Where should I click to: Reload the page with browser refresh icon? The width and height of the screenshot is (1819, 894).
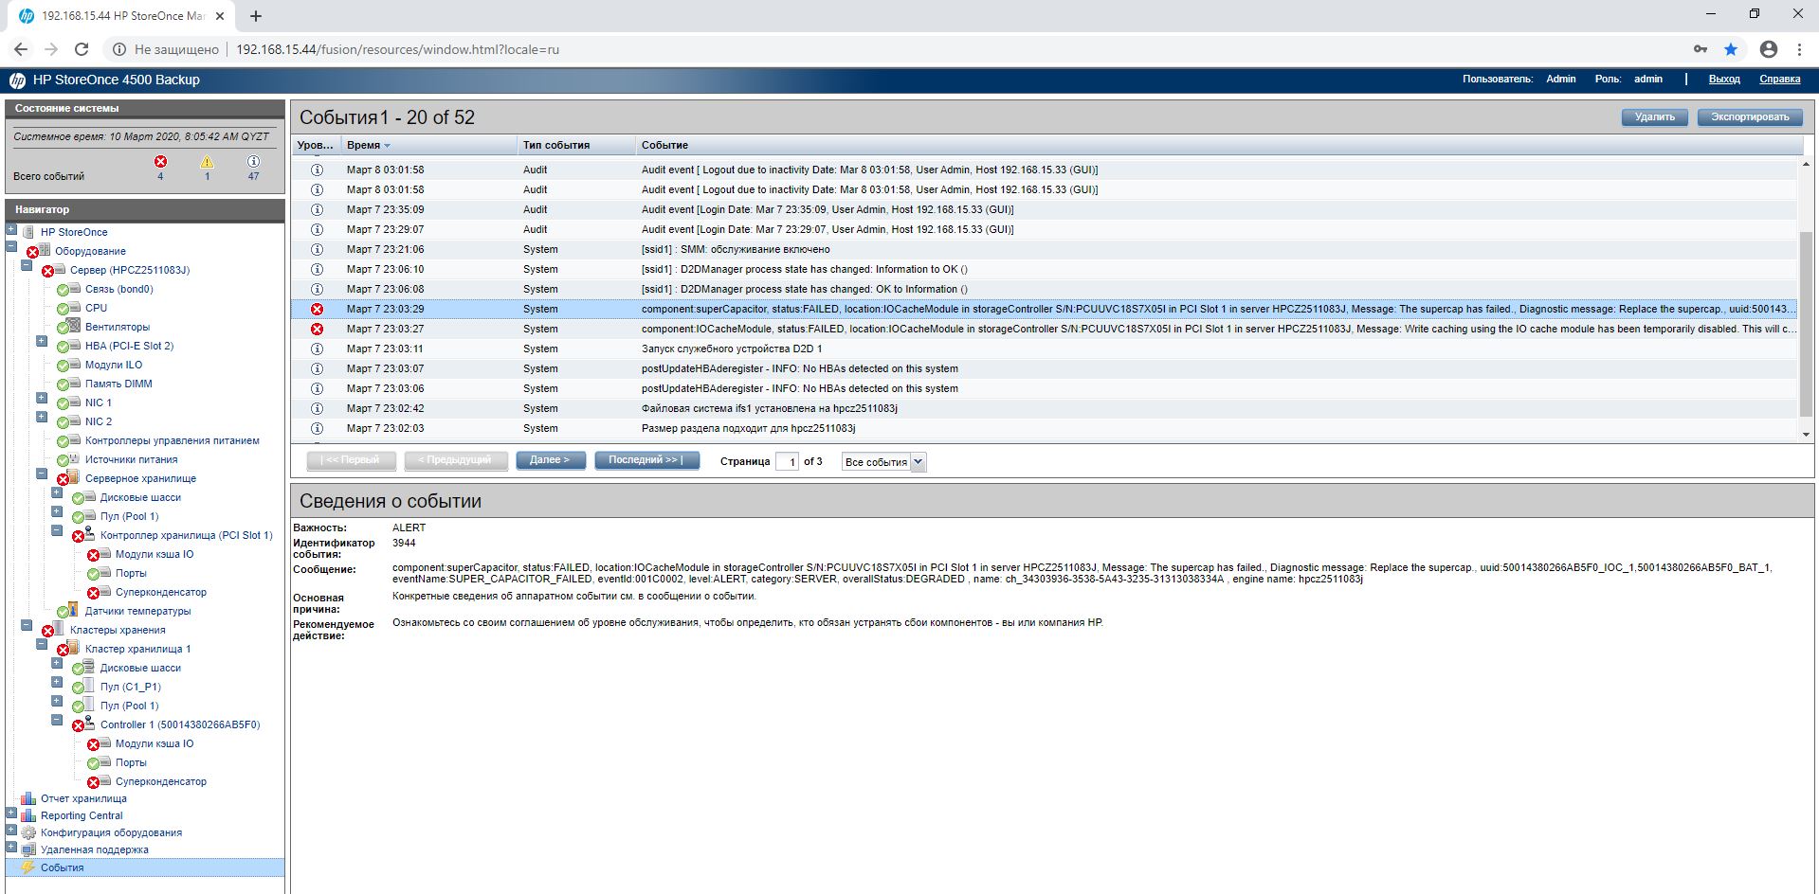(x=82, y=49)
